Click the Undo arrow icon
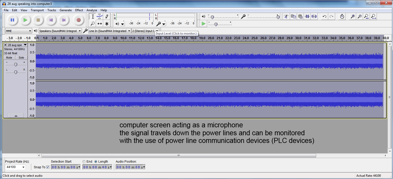This screenshot has width=393, height=179. (324, 17)
